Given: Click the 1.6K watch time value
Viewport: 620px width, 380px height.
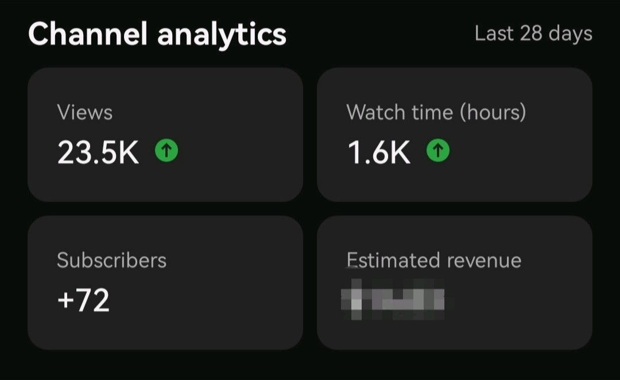Looking at the screenshot, I should [x=379, y=152].
